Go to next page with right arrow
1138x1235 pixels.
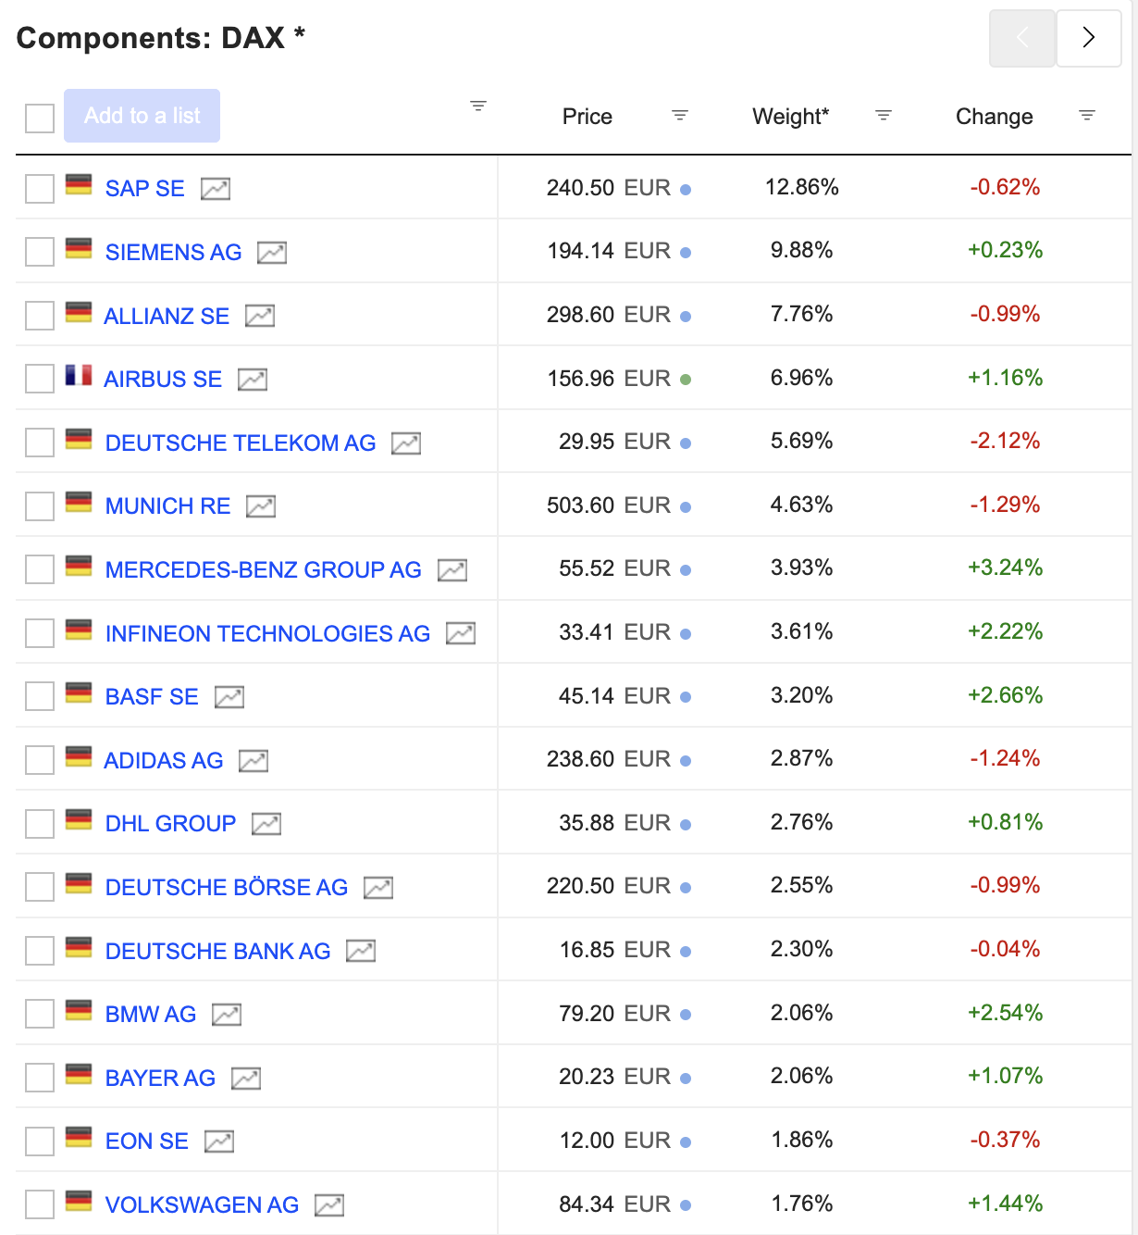point(1089,38)
